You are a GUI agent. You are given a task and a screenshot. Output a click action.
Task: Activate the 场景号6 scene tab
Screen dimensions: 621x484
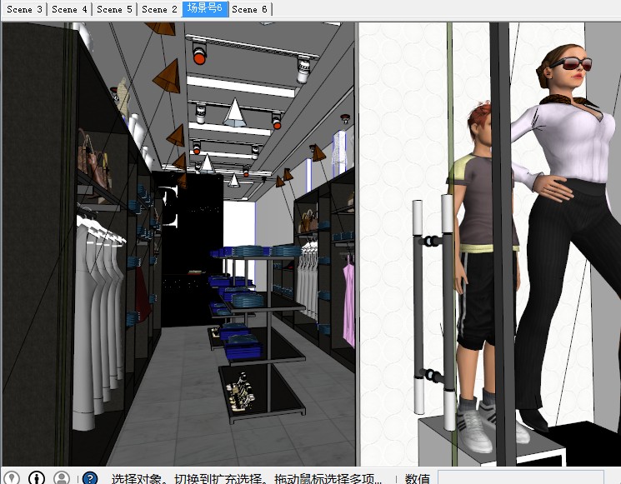205,9
